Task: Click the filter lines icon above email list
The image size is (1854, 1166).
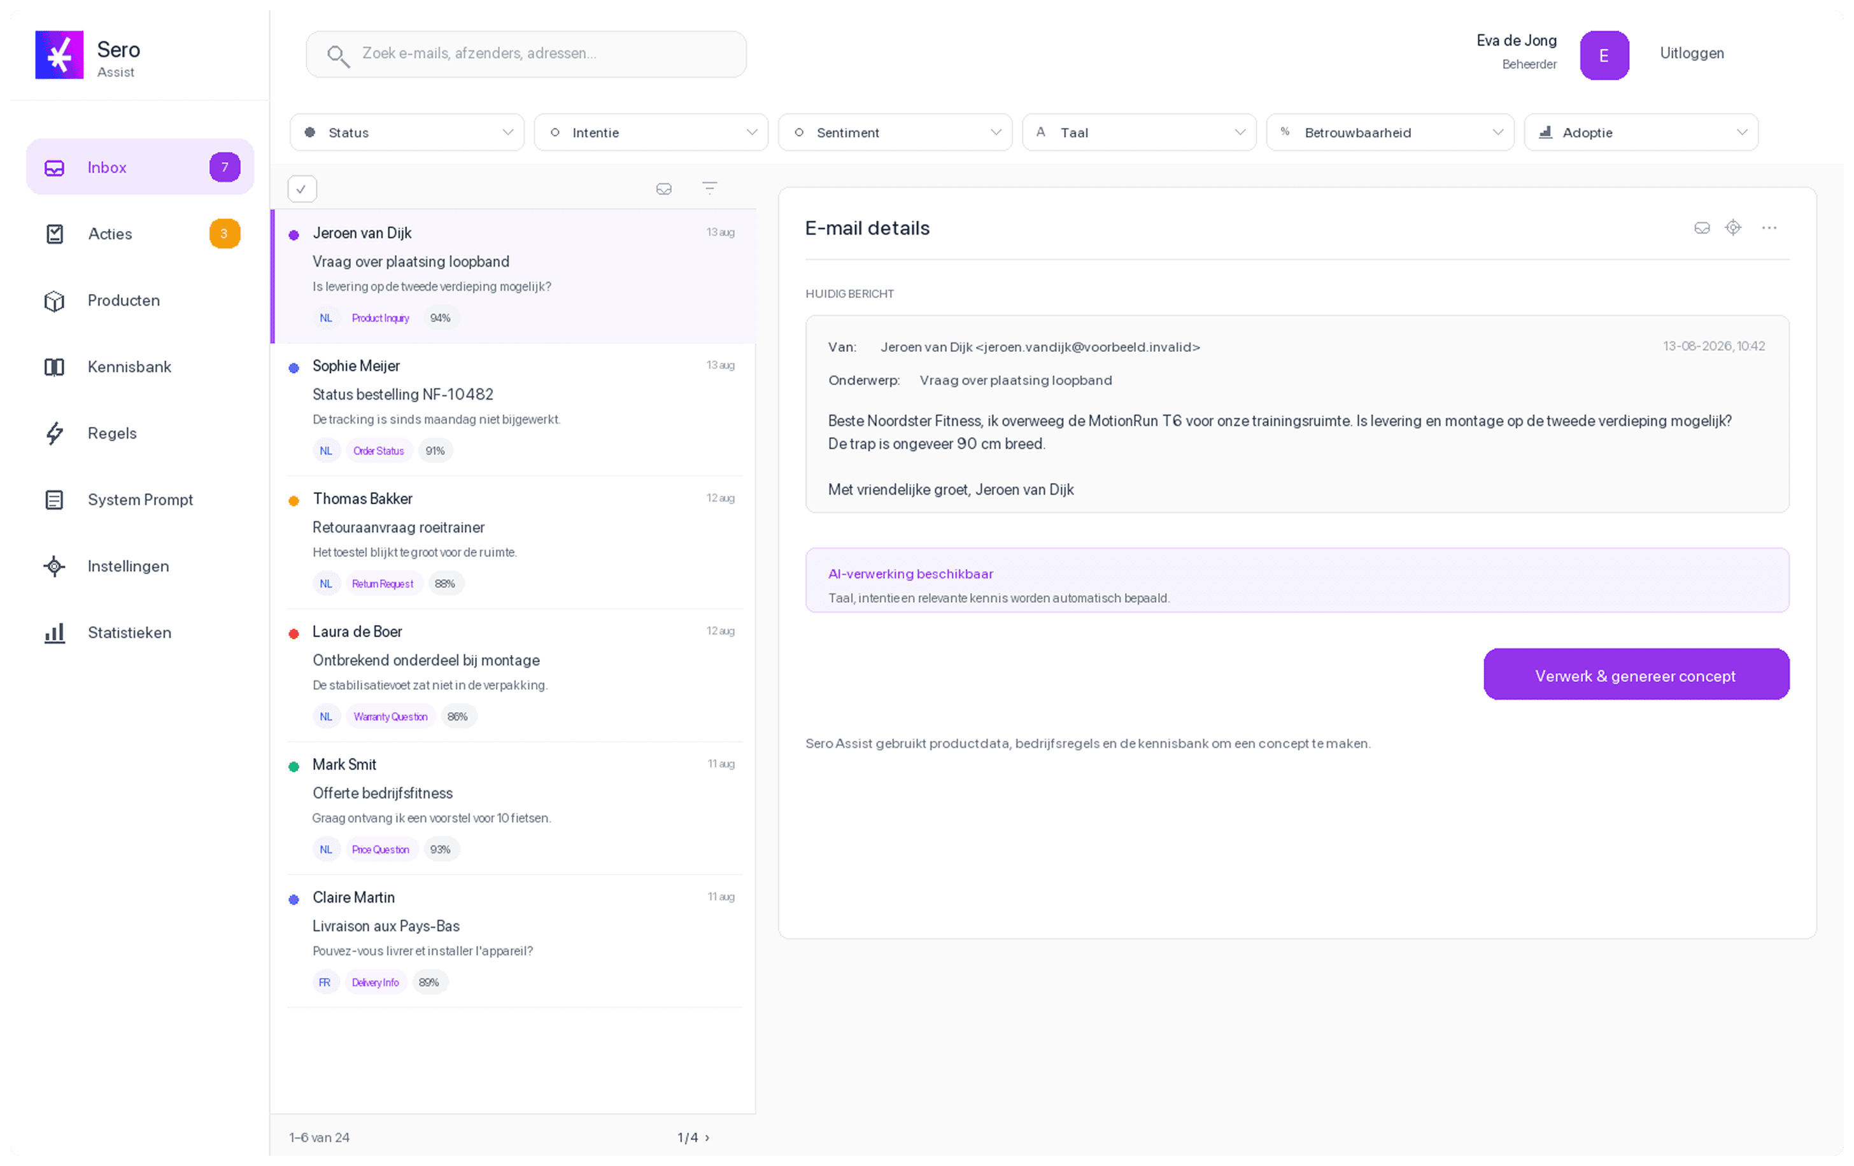Action: click(x=710, y=188)
